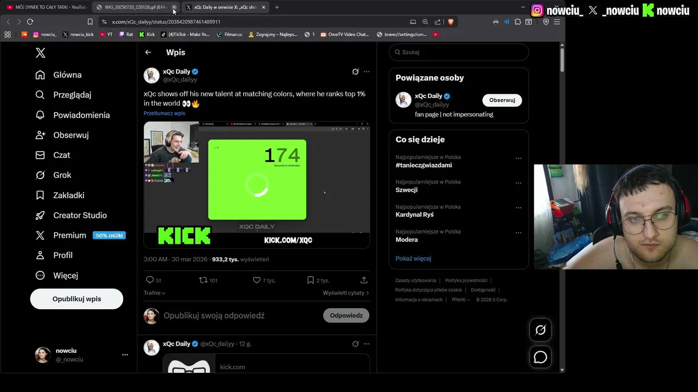
Task: Open the floating Grok button
Action: tap(540, 330)
